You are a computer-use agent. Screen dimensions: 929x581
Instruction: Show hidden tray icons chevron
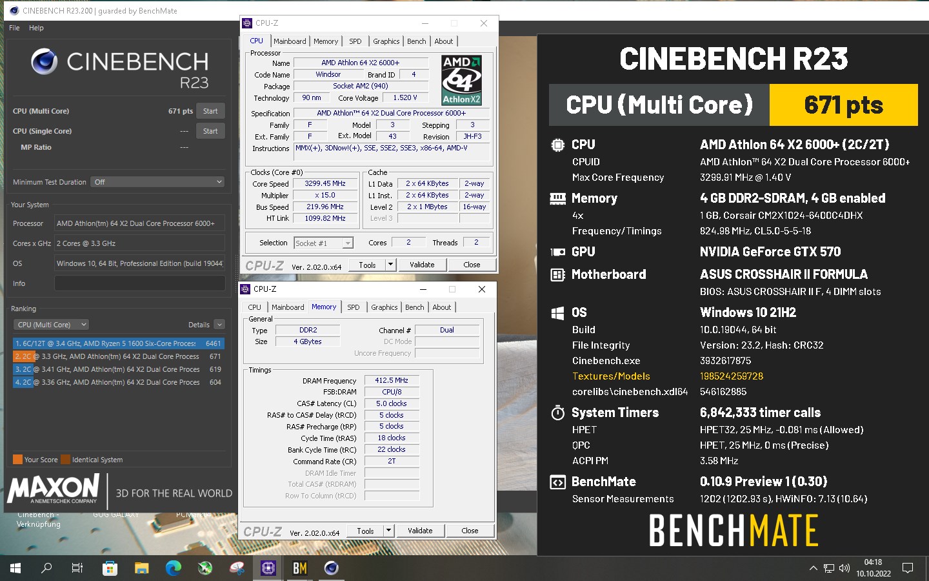[x=813, y=568]
